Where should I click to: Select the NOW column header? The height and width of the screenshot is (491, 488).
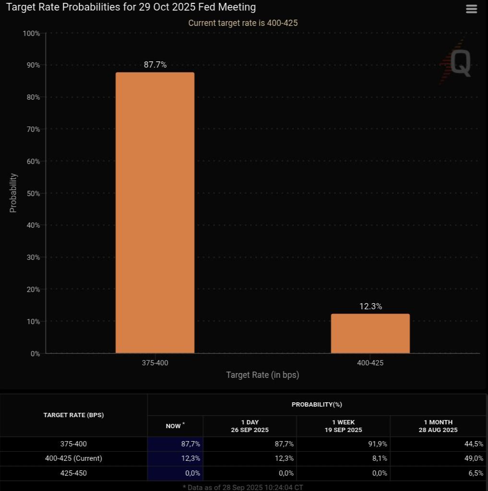[x=175, y=426]
